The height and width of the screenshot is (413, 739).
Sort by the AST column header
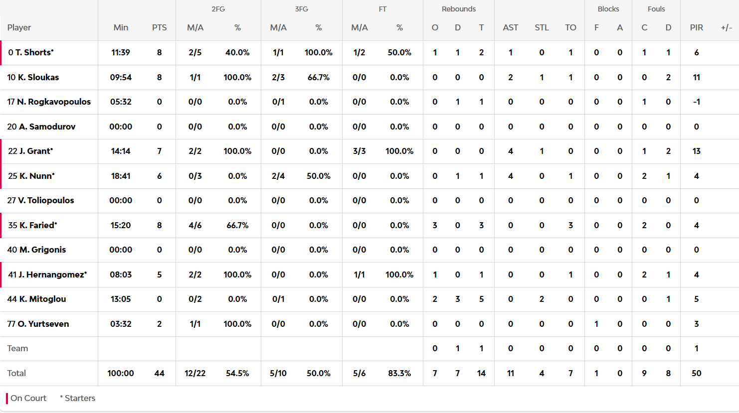[511, 27]
